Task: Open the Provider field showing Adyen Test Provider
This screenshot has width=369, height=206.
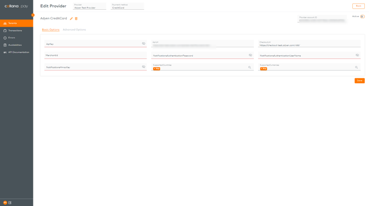Action: [x=90, y=6]
